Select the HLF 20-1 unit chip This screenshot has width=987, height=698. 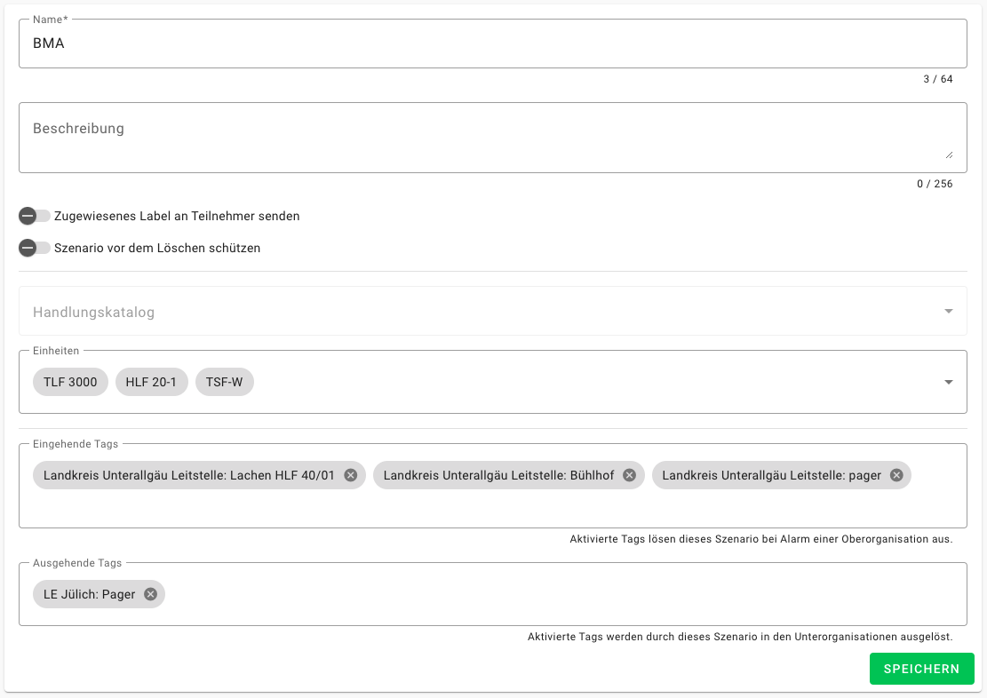pyautogui.click(x=151, y=382)
